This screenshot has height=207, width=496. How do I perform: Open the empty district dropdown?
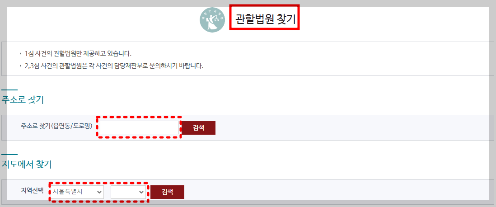coord(128,192)
